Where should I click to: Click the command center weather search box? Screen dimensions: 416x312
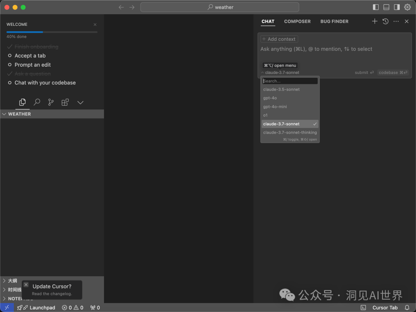(220, 7)
